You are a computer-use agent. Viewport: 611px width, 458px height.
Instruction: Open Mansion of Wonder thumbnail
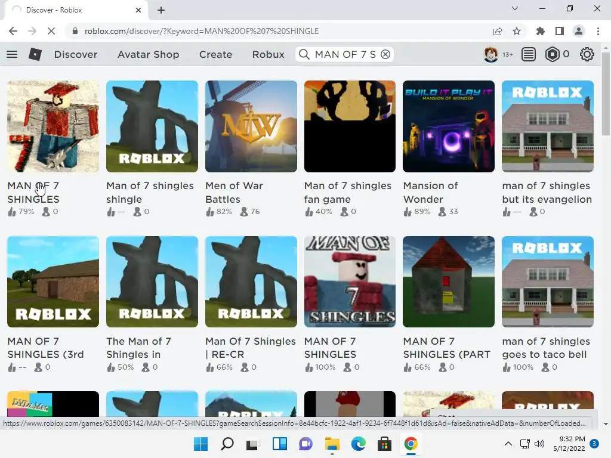pos(449,126)
